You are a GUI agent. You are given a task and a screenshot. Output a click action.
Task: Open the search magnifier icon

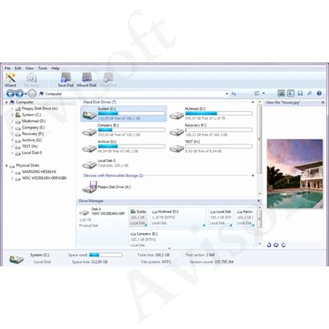click(x=309, y=93)
